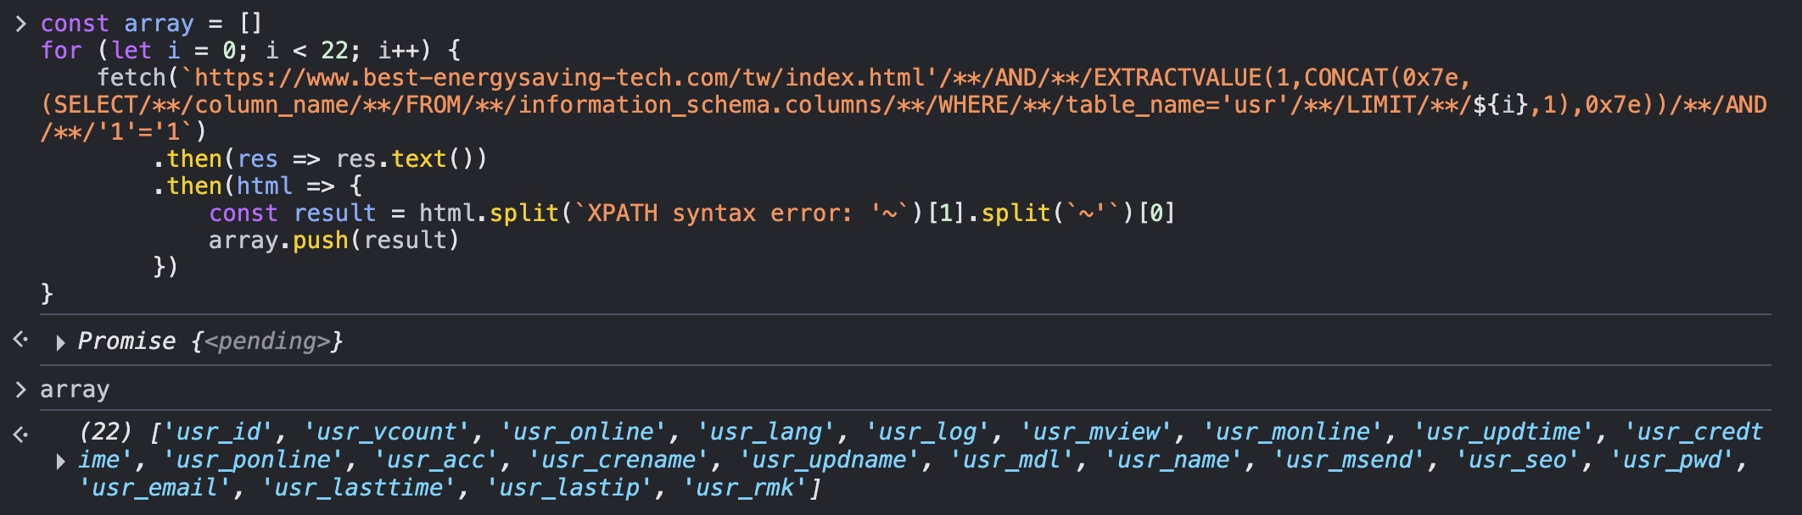The height and width of the screenshot is (515, 1802).
Task: Click the 'usr_rmk' array value
Action: coord(744,487)
